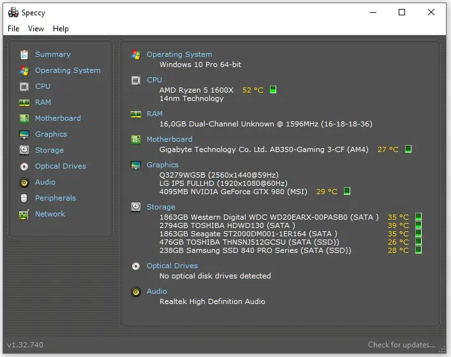The width and height of the screenshot is (451, 357).
Task: Click the RAM icon in the summary pane
Action: [x=136, y=114]
